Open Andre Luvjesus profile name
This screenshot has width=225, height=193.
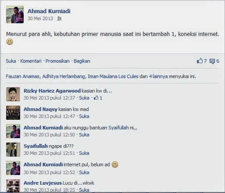pyautogui.click(x=43, y=183)
